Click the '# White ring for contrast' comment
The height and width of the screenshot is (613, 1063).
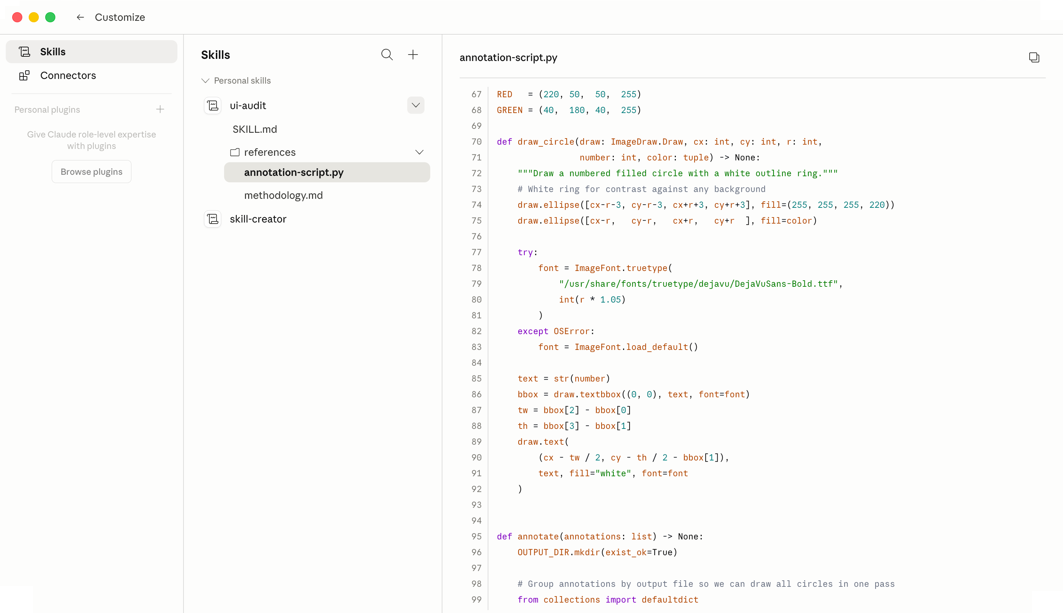click(x=641, y=189)
